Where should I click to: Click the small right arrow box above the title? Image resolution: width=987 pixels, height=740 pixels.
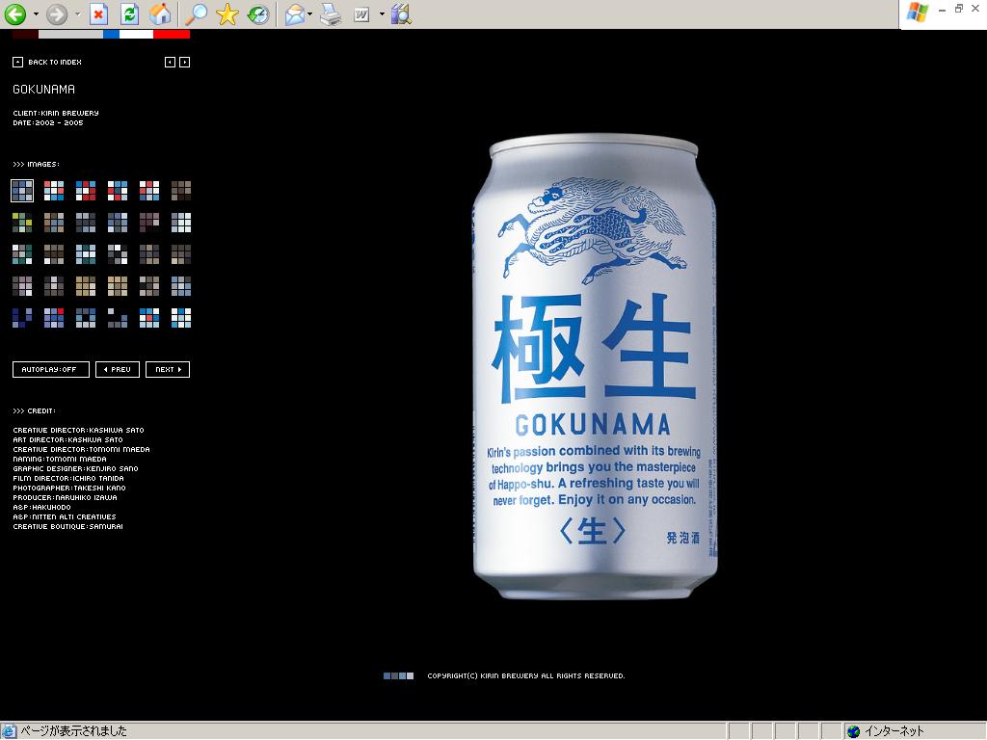(x=184, y=62)
